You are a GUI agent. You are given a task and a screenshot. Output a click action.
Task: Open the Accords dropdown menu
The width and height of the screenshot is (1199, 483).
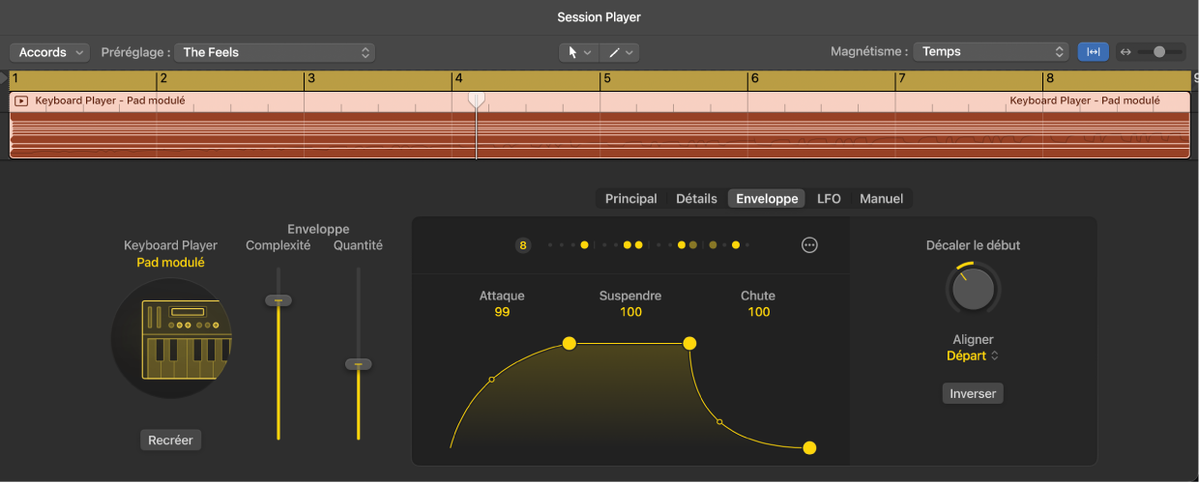click(49, 52)
